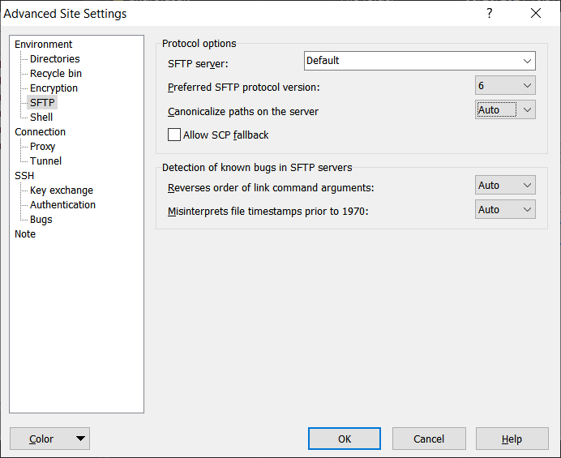Open the Tunnel settings page
The image size is (561, 458).
click(x=45, y=161)
